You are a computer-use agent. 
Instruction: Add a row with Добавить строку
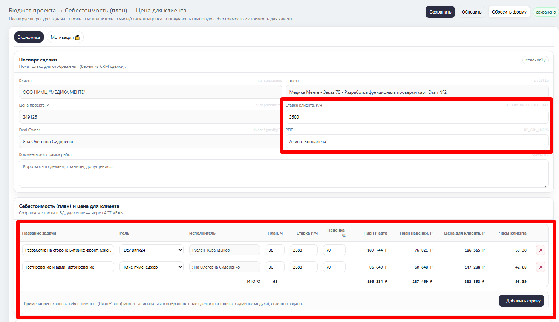[x=521, y=301]
